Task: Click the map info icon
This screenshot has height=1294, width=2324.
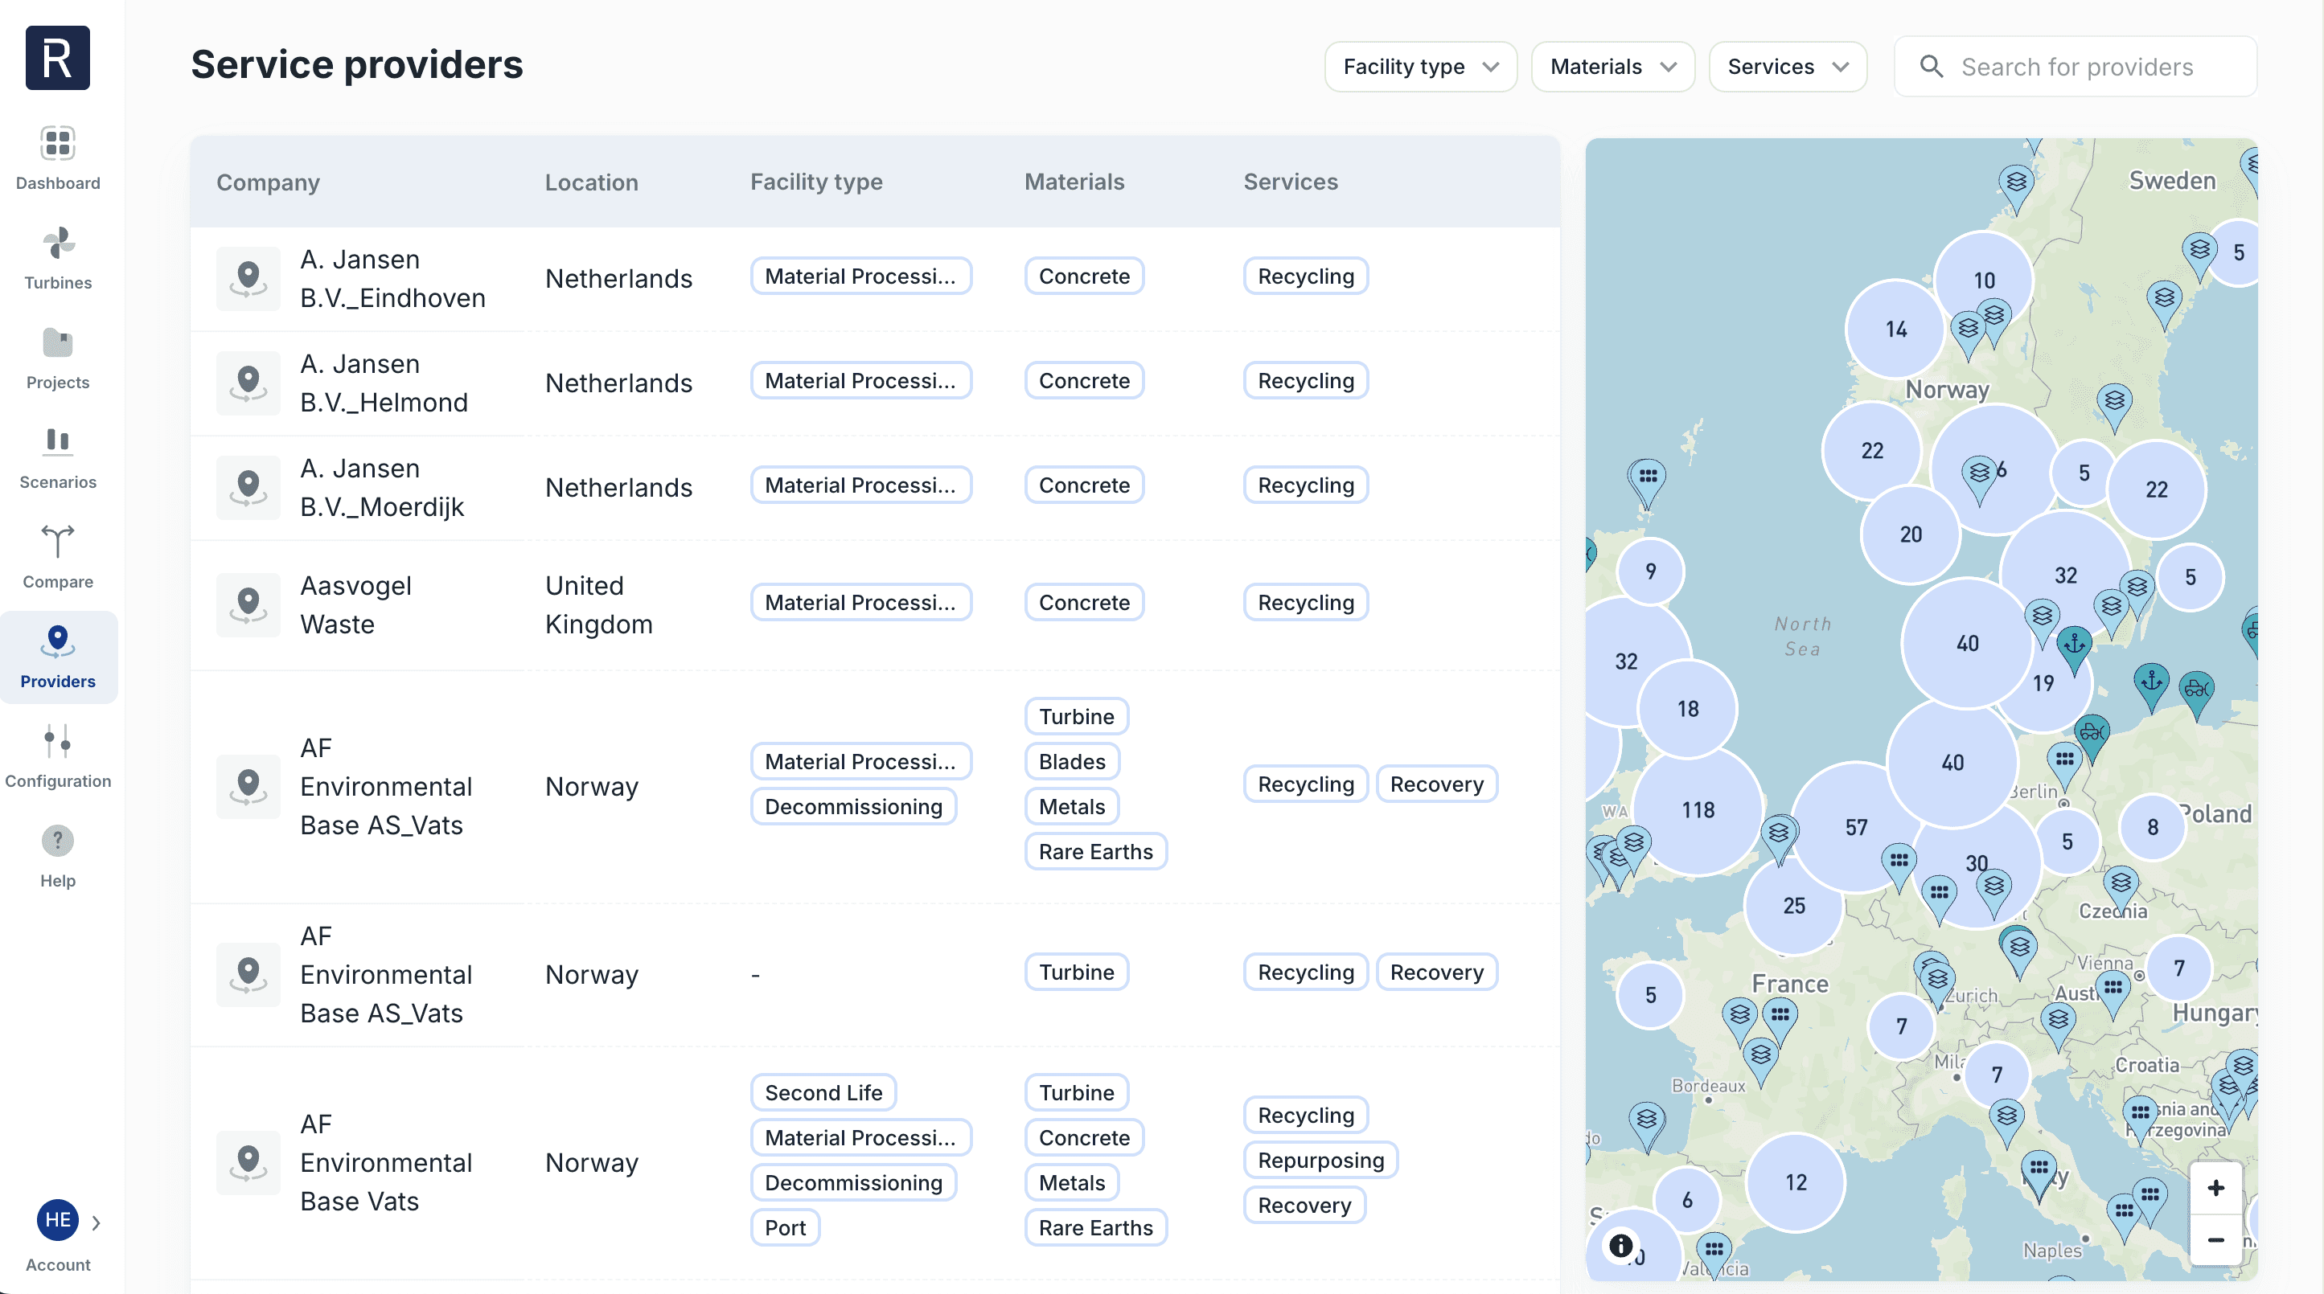Action: (1621, 1245)
